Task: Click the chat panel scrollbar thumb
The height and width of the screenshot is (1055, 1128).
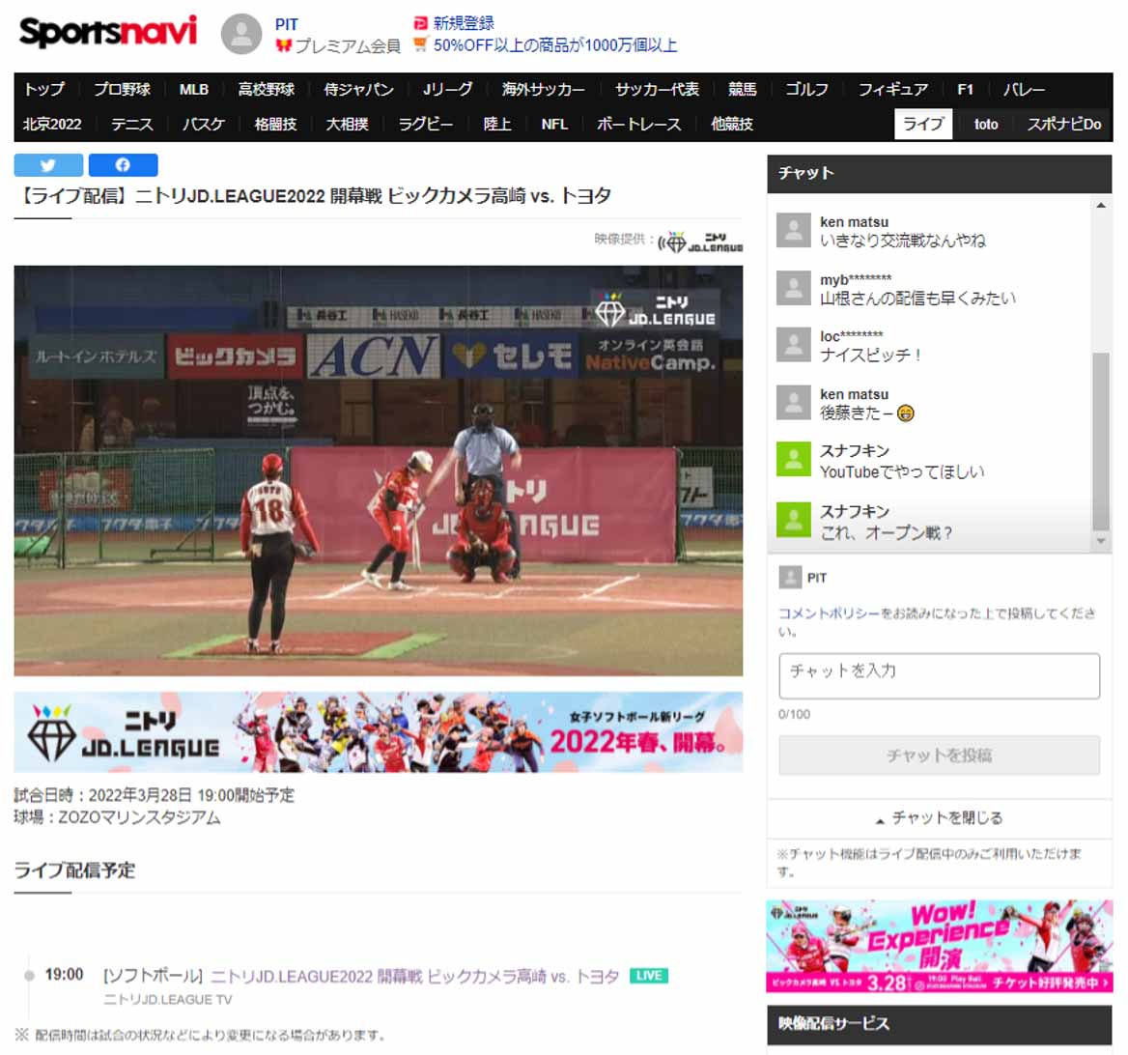Action: click(x=1101, y=442)
